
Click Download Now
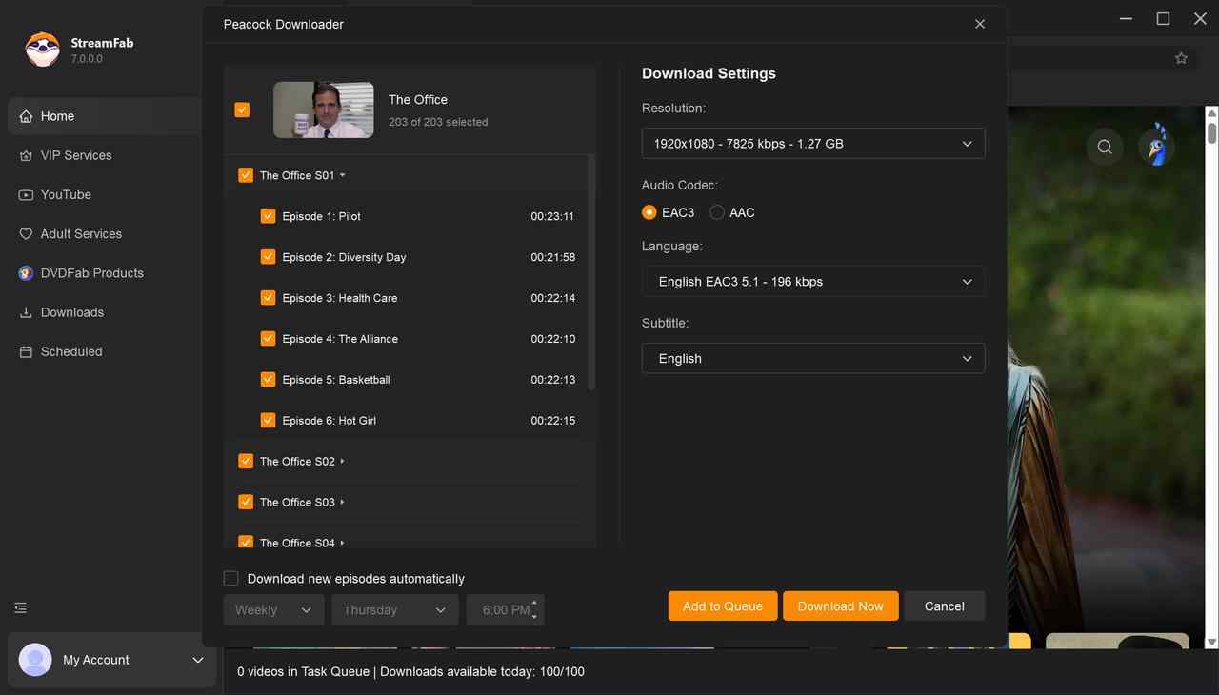click(x=840, y=606)
